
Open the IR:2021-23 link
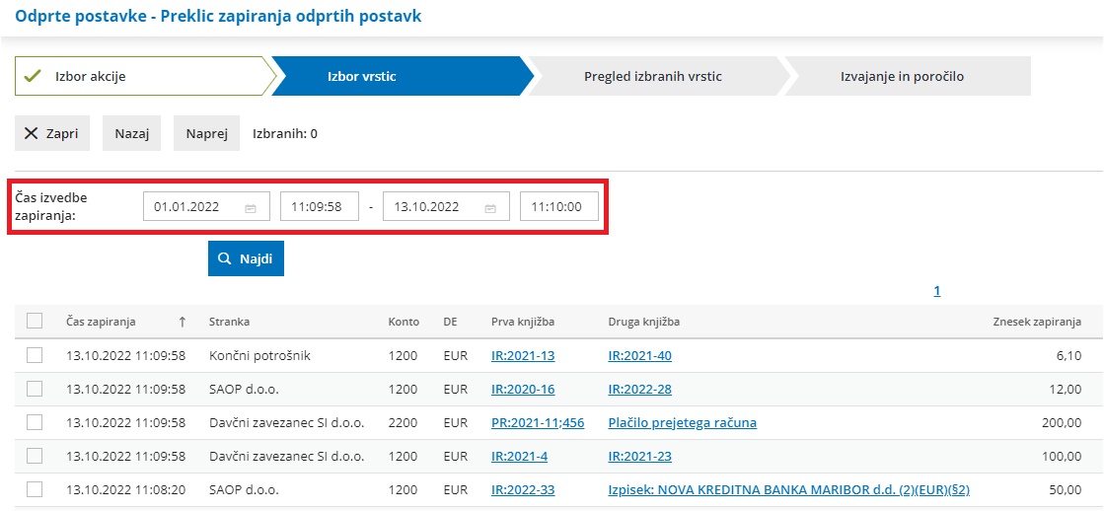640,456
